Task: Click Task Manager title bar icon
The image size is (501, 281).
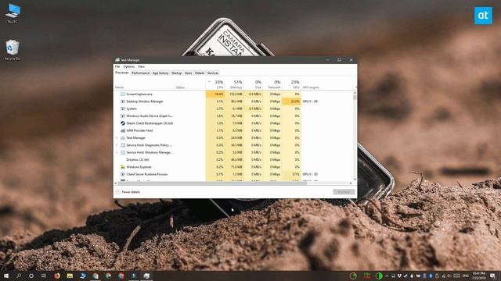Action: (x=117, y=60)
